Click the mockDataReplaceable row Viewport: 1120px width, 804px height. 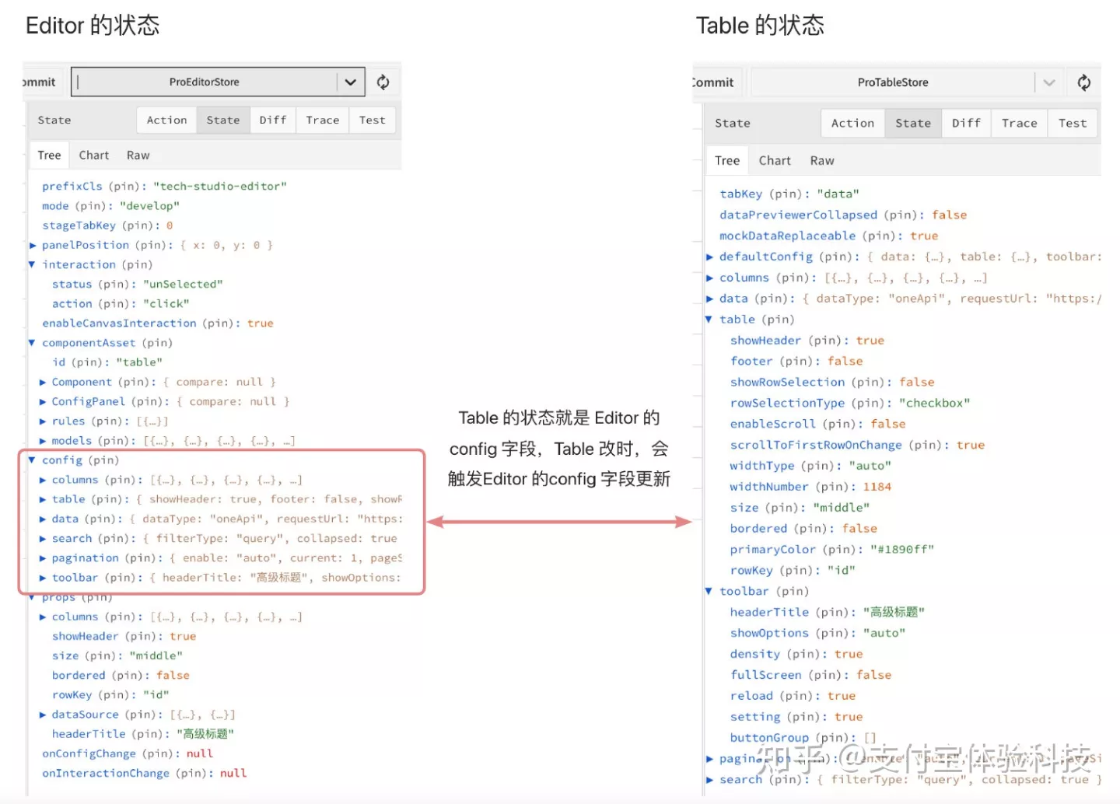coord(829,236)
